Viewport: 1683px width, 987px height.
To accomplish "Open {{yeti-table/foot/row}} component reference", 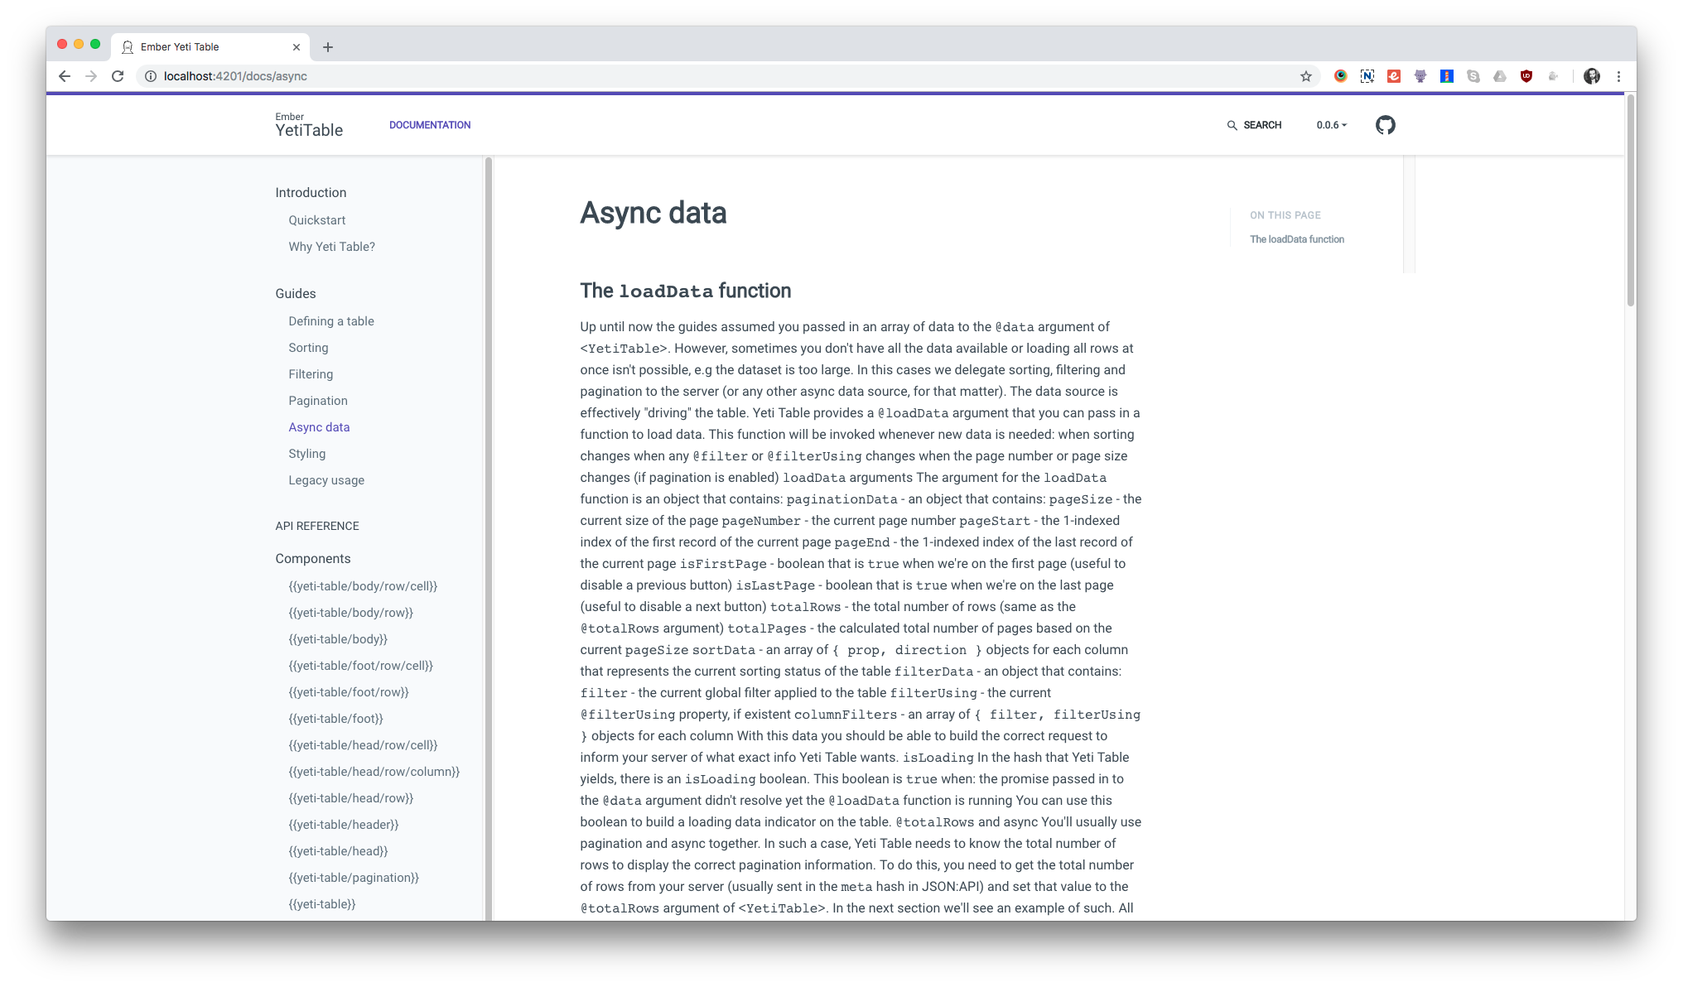I will tap(349, 692).
